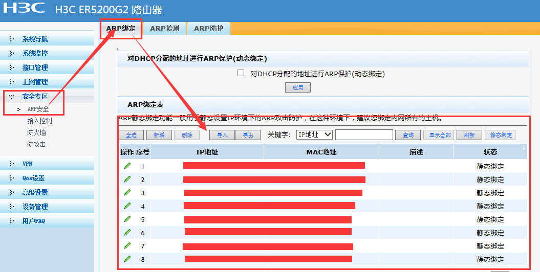Click the H3C logo in the header
Image resolution: width=540 pixels, height=272 pixels.
(24, 8)
